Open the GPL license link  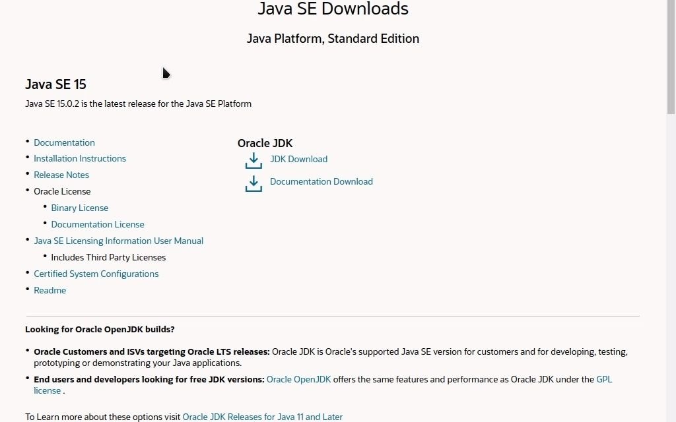603,379
